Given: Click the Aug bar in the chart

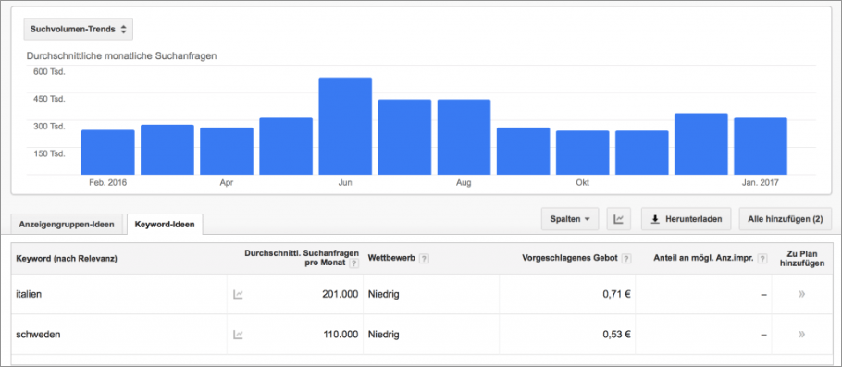Looking at the screenshot, I should pos(464,138).
